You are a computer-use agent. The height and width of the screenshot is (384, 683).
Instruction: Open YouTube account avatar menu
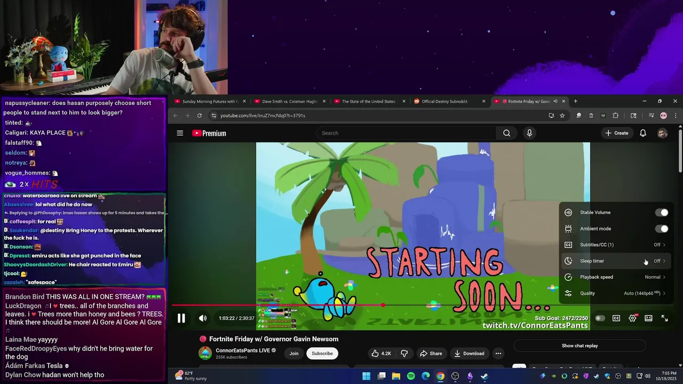point(662,133)
